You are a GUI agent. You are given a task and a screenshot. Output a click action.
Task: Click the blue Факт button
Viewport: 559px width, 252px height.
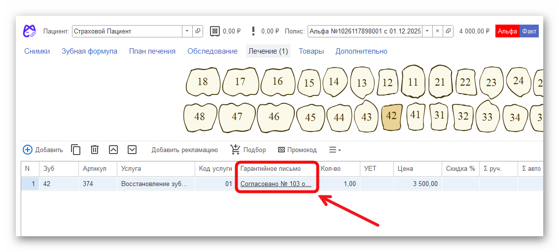529,31
